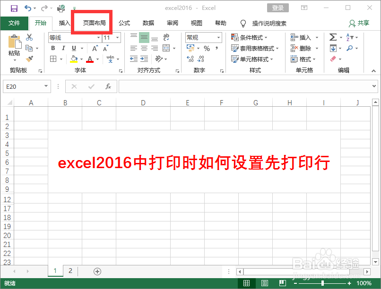Toggle Align Right horizontal alignment
Image resolution: width=381 pixels, height=289 pixels.
pos(155,48)
